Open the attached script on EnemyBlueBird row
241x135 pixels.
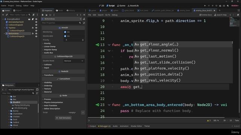(33, 19)
